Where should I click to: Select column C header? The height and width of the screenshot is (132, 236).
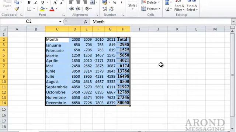[57, 29]
